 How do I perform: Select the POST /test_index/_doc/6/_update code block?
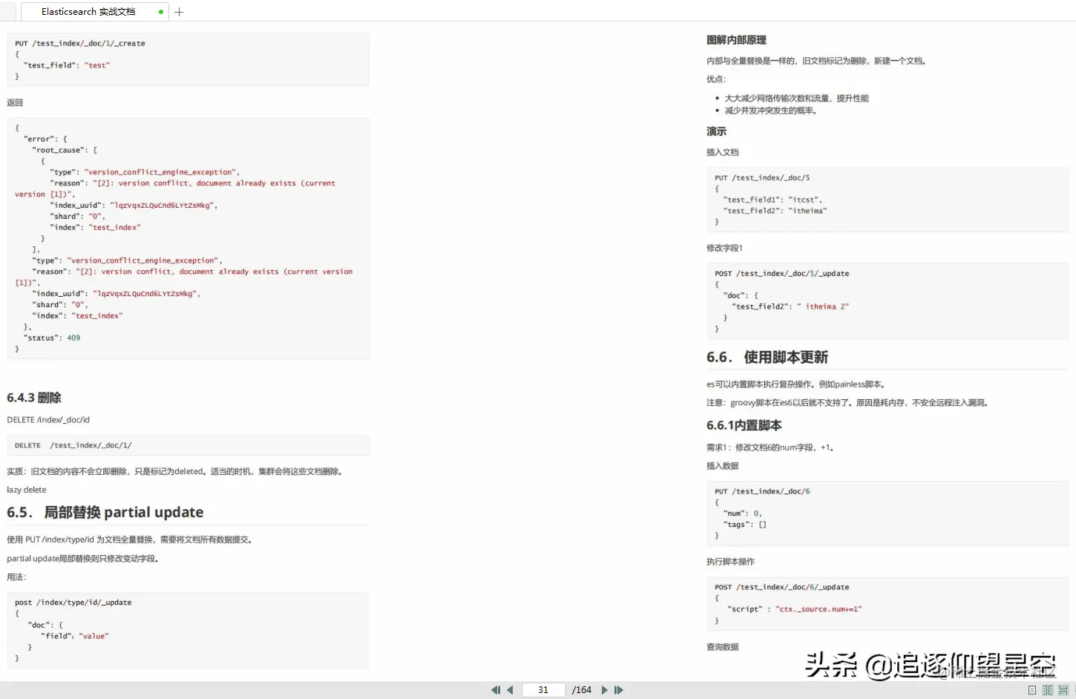pos(887,604)
